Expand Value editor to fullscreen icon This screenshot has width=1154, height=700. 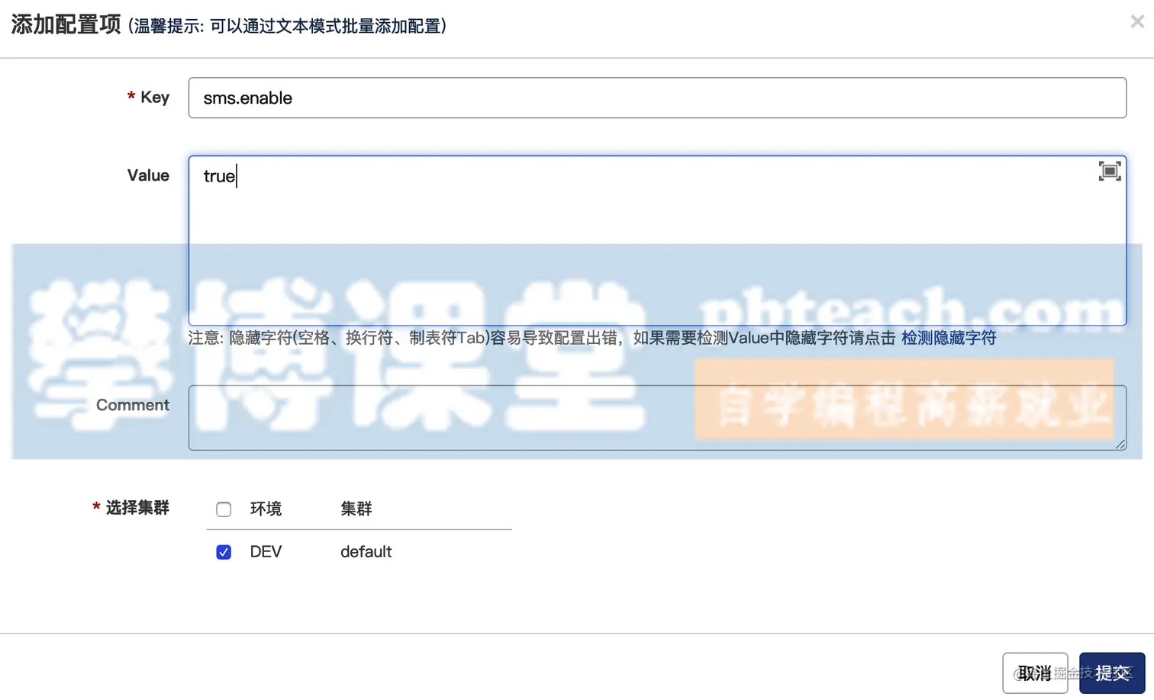click(x=1110, y=171)
